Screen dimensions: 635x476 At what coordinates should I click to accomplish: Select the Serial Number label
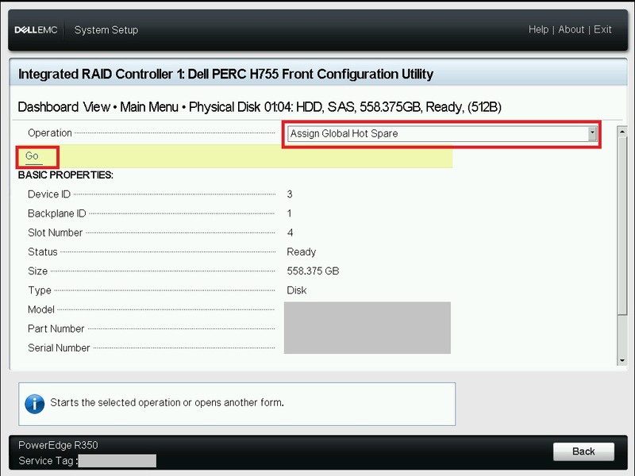click(x=59, y=348)
